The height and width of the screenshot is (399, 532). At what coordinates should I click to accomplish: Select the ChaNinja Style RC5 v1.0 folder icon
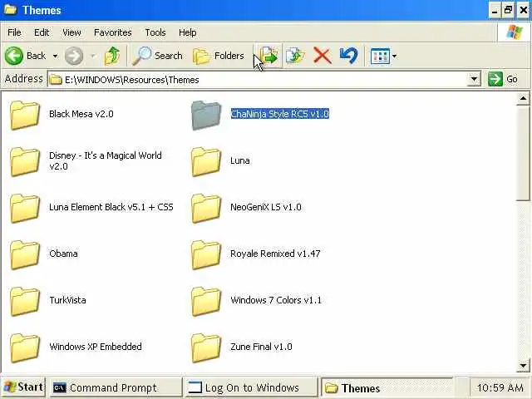pyautogui.click(x=206, y=115)
